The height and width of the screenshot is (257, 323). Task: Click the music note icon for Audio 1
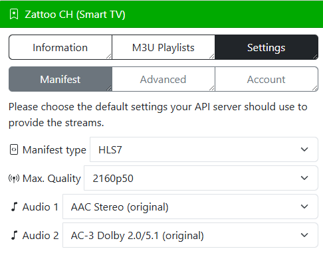(14, 207)
